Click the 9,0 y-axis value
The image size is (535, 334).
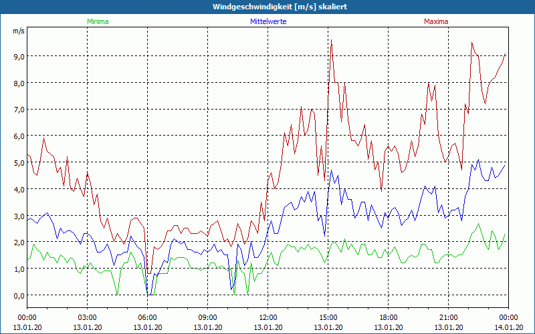coord(18,56)
